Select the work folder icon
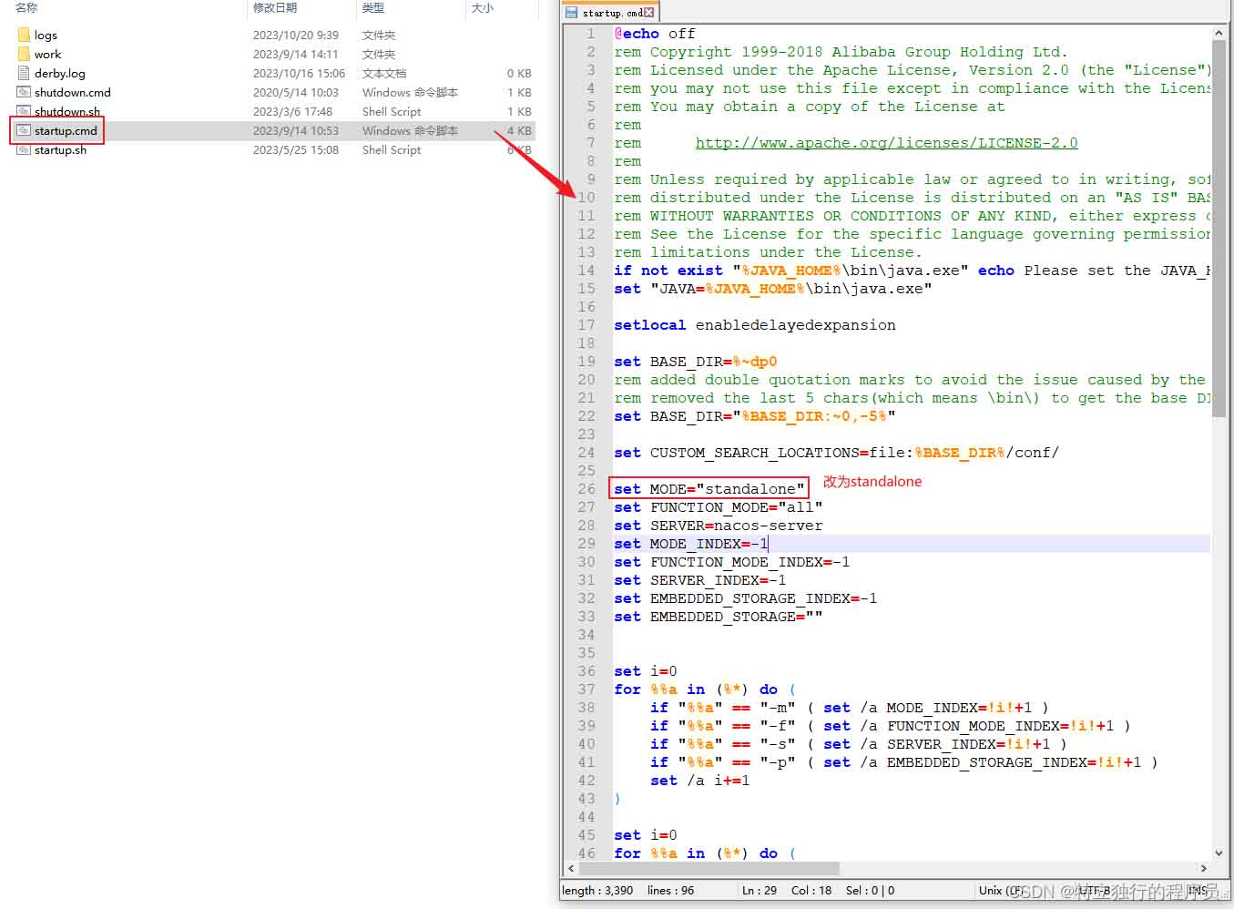Image resolution: width=1234 pixels, height=909 pixels. tap(24, 54)
